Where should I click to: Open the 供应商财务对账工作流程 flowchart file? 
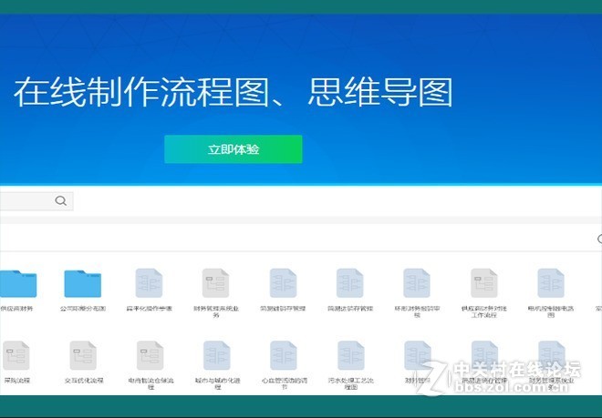pyautogui.click(x=483, y=283)
